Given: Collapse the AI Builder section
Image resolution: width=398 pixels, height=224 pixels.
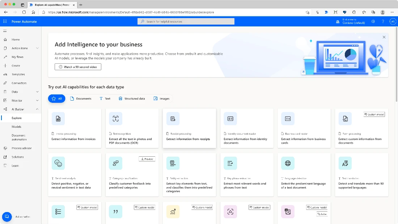Looking at the screenshot, I should [x=37, y=109].
